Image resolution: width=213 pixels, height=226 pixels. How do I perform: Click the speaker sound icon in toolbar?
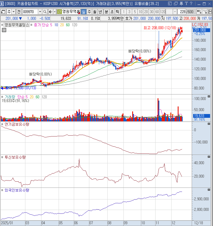pos(50,12)
